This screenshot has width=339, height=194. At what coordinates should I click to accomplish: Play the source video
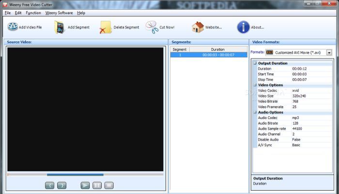(85, 185)
